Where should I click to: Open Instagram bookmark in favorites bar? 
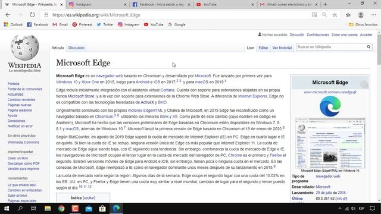129,24
